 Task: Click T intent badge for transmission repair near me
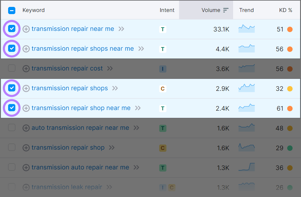click(163, 29)
